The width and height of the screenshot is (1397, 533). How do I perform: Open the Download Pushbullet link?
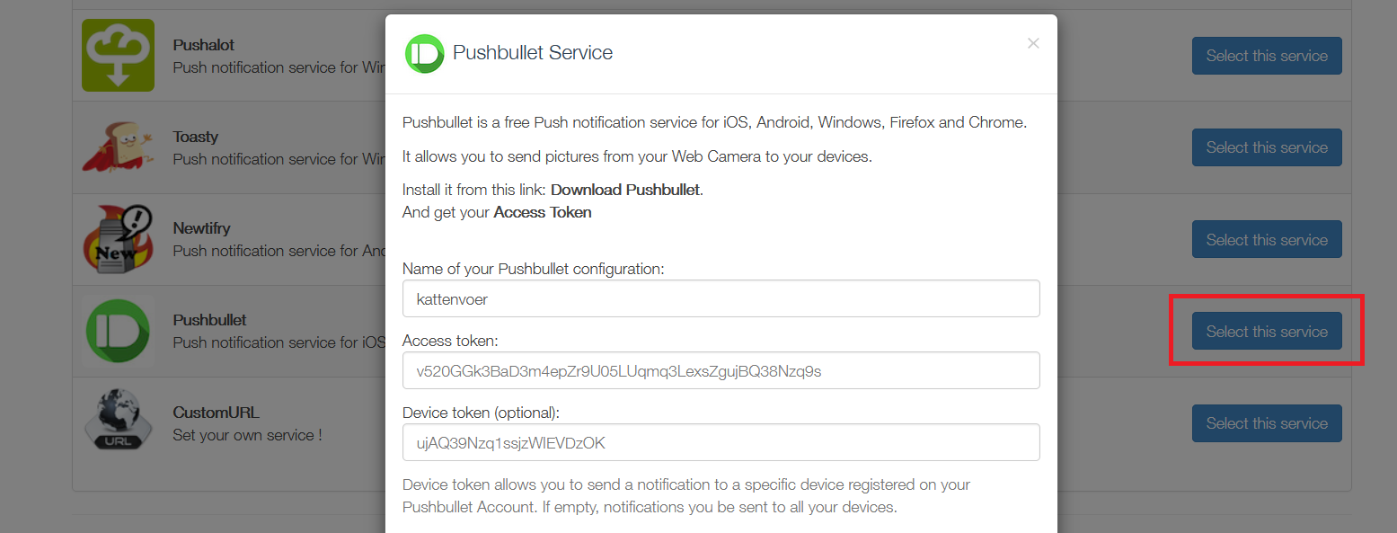click(x=625, y=189)
